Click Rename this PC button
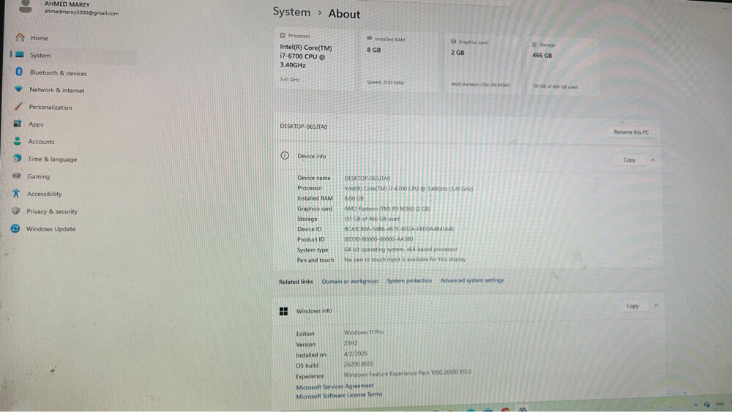This screenshot has height=412, width=732. coord(631,132)
